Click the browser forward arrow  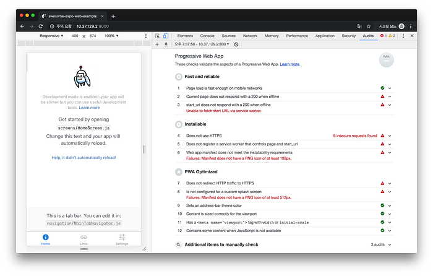pos(32,26)
